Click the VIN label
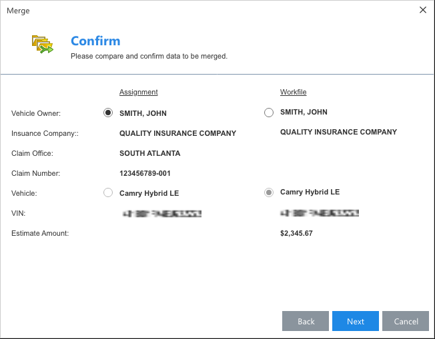 pyautogui.click(x=18, y=213)
